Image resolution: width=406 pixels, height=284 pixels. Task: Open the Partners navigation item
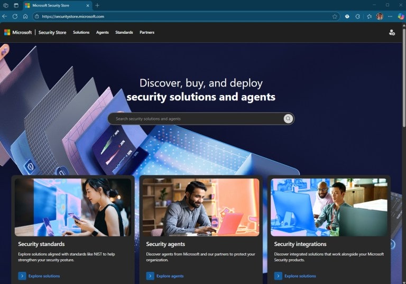click(147, 32)
